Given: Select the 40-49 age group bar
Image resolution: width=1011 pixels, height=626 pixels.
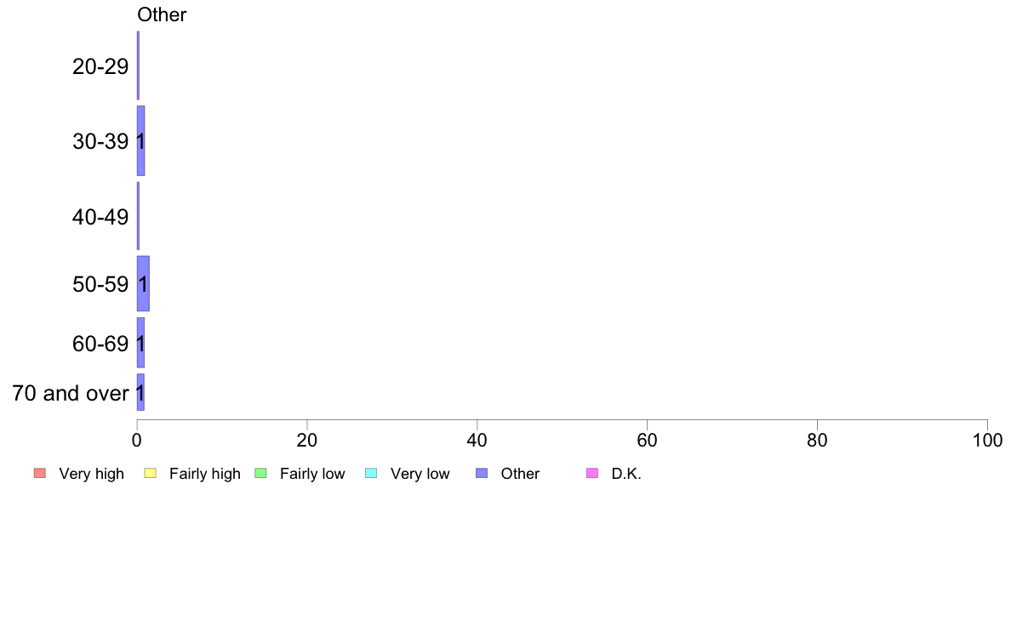Looking at the screenshot, I should (138, 216).
